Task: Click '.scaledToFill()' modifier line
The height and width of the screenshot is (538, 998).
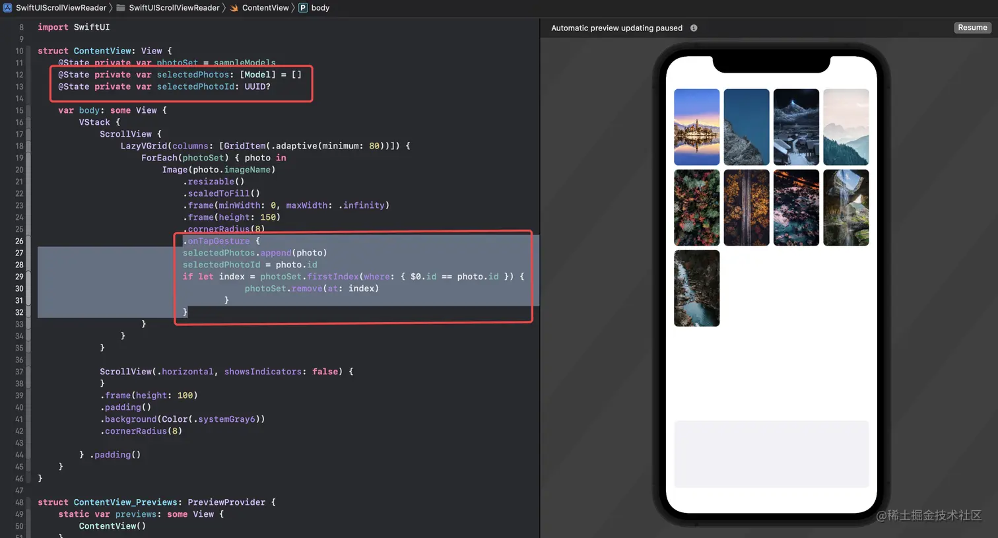Action: point(221,193)
